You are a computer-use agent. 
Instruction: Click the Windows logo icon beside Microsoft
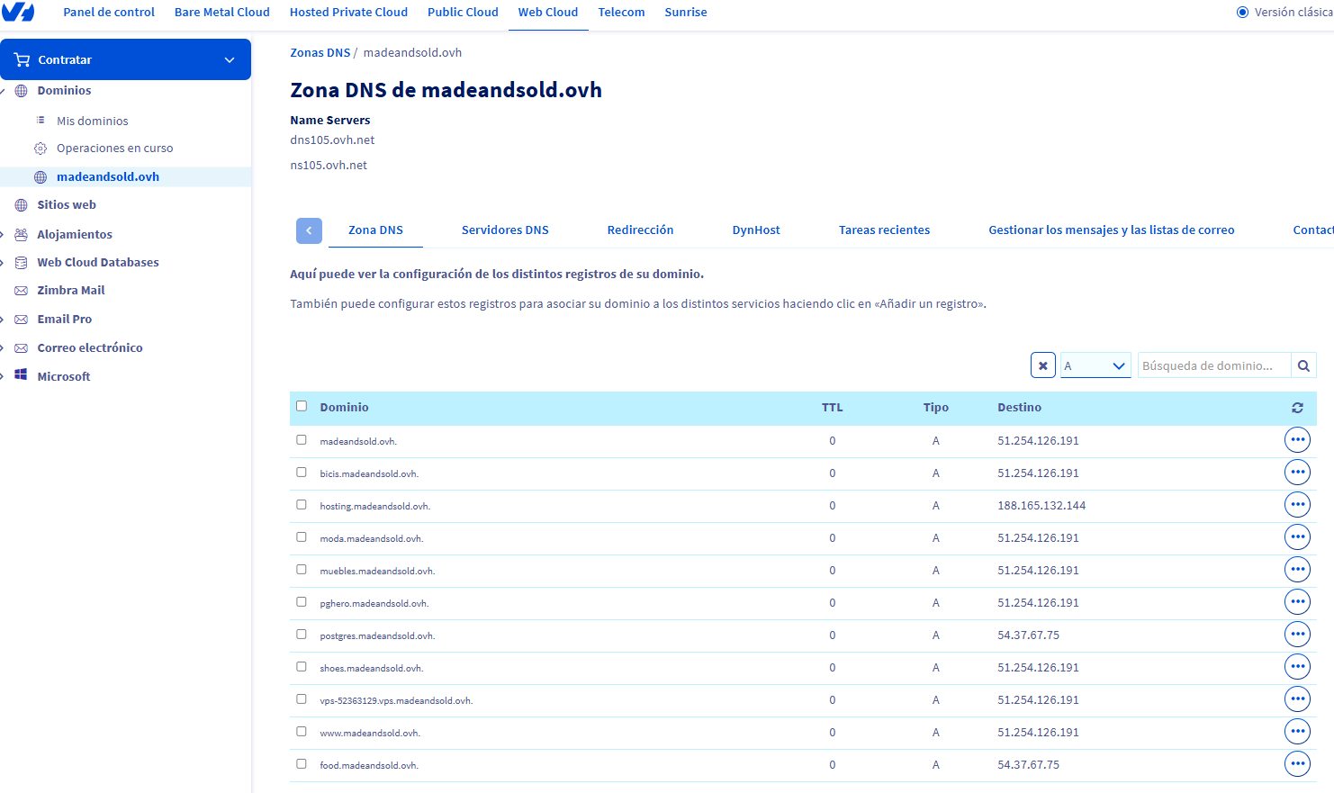click(x=22, y=376)
